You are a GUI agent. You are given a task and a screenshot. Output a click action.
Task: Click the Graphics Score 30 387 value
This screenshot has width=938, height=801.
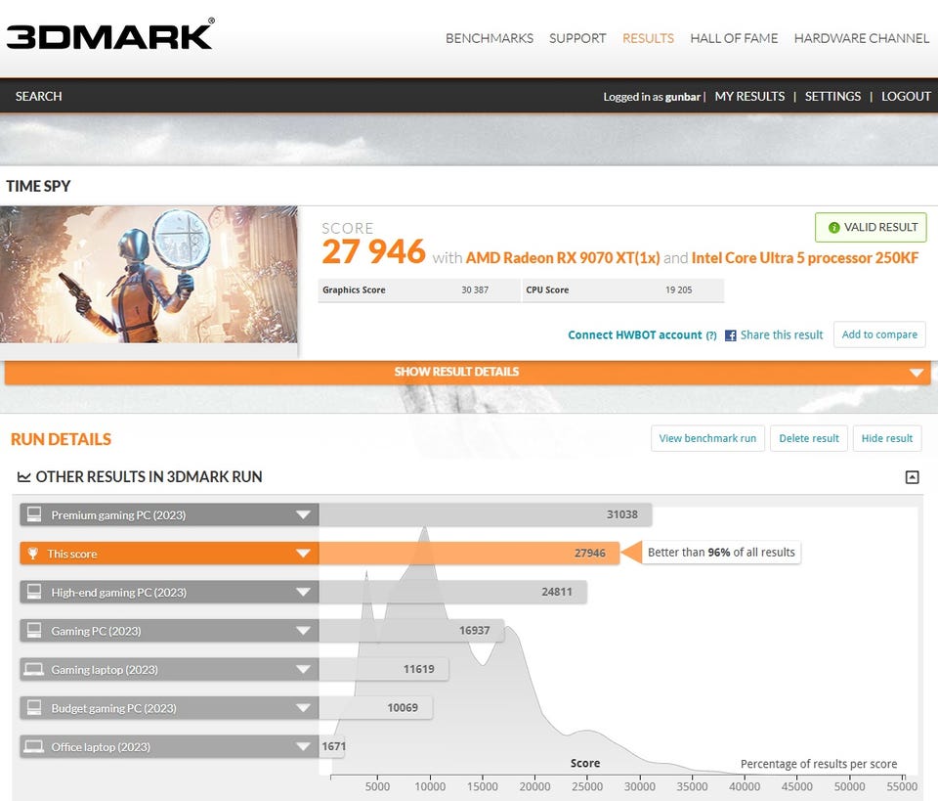pyautogui.click(x=475, y=289)
